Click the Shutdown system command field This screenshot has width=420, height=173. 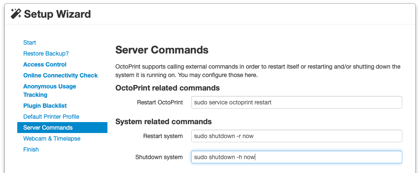(296, 157)
